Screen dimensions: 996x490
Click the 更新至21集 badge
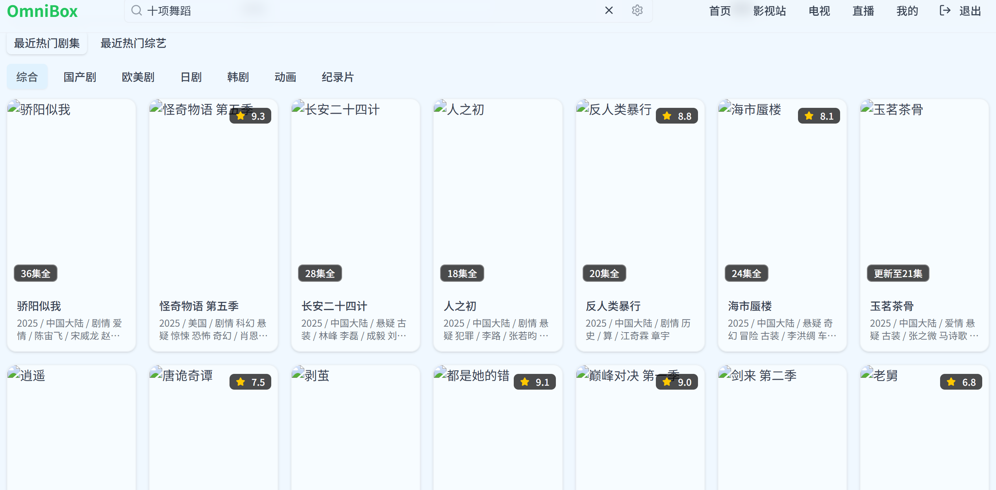coord(898,274)
